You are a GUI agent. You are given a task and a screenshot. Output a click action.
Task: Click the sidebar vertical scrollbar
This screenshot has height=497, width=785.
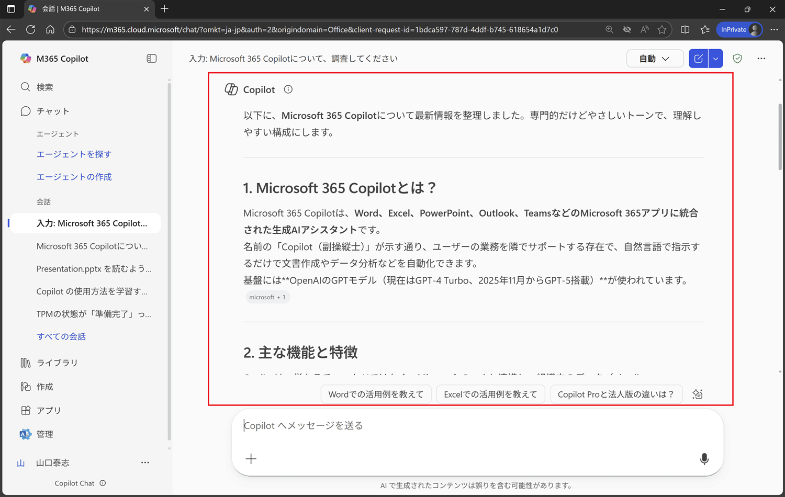pos(169,262)
